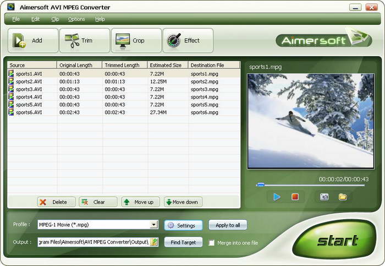Stop the preview playback
The height and width of the screenshot is (266, 385).
pyautogui.click(x=295, y=197)
